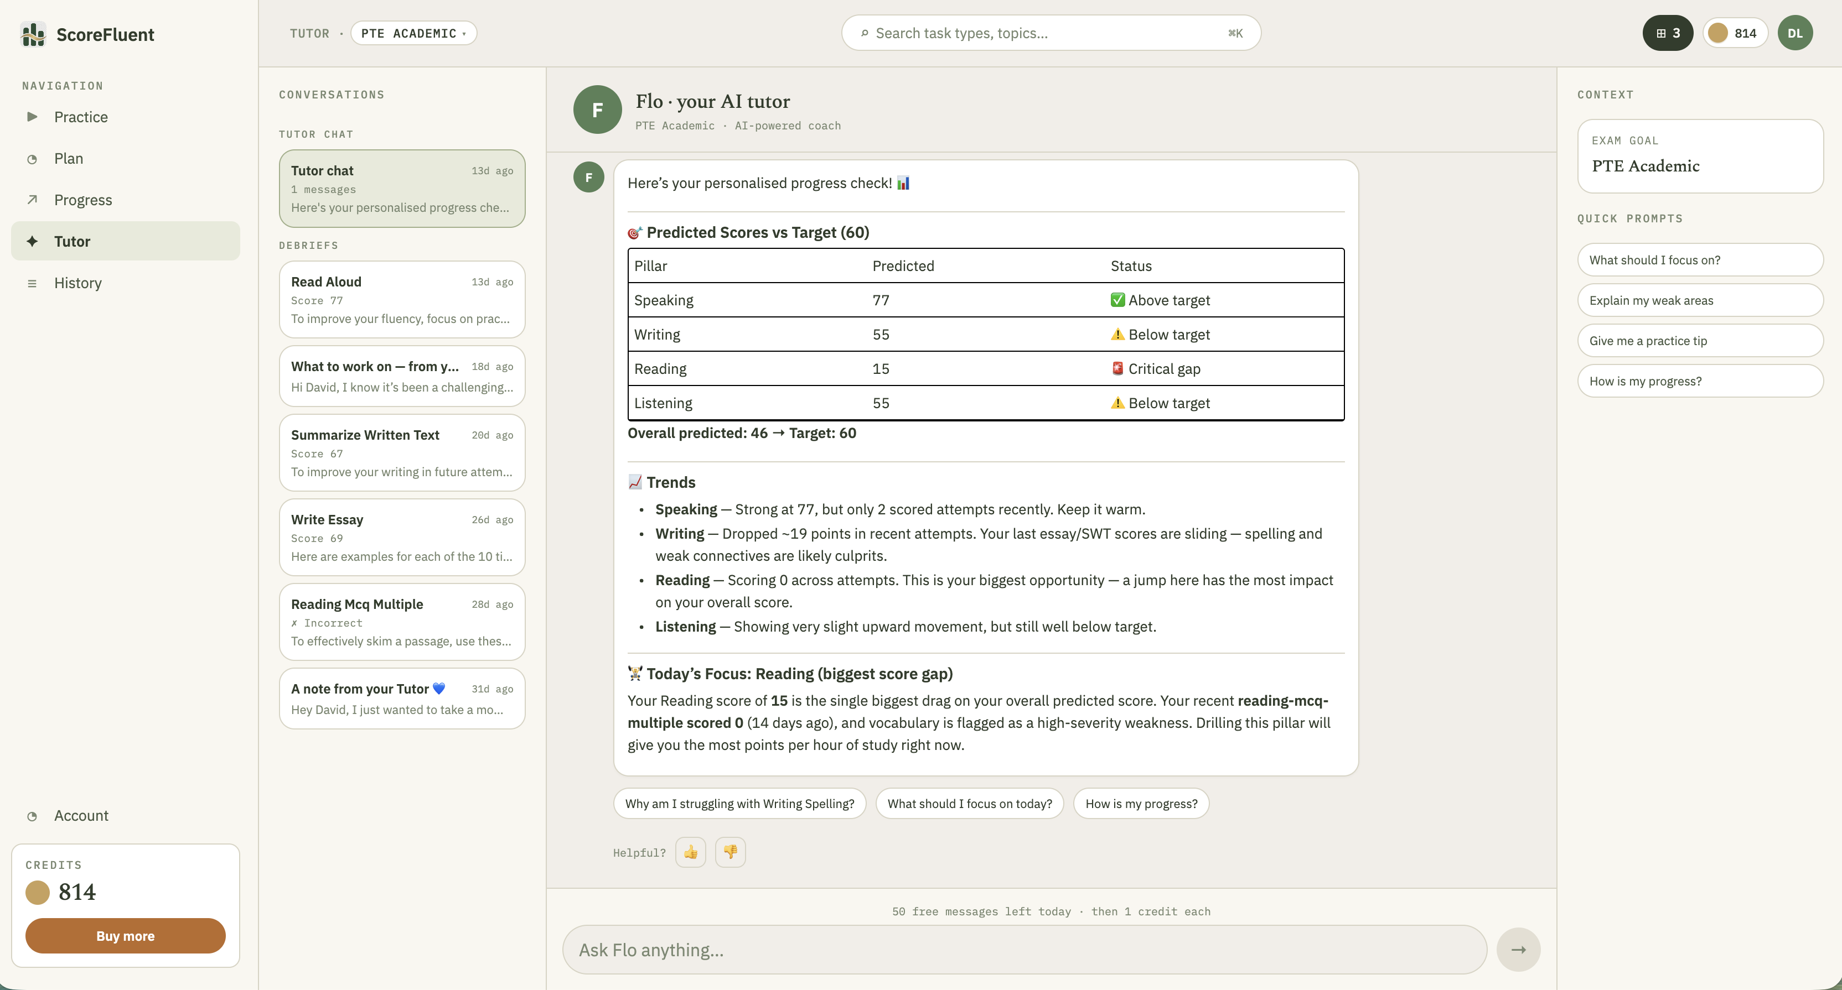
Task: Click "Today's Focus: Reading" heading
Action: pyautogui.click(x=790, y=674)
